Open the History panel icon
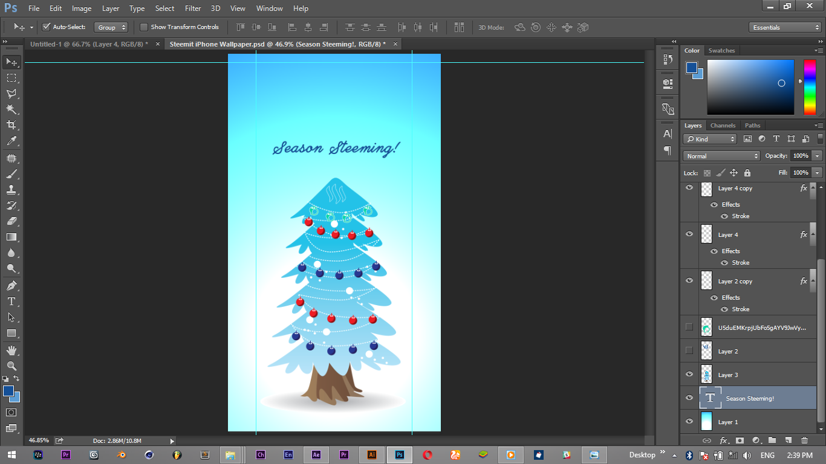The height and width of the screenshot is (464, 826). pos(668,59)
